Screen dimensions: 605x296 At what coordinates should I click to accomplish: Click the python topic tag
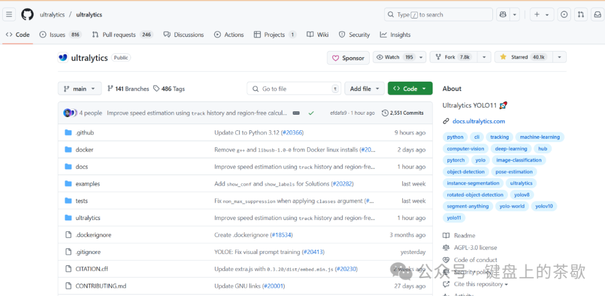[x=455, y=137]
